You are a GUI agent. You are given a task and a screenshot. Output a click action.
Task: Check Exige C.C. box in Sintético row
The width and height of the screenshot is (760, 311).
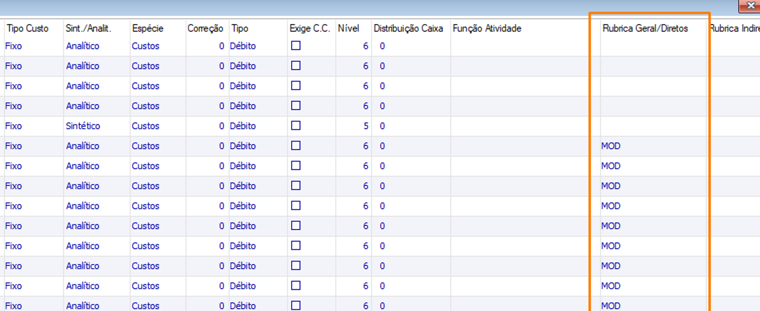tap(296, 126)
